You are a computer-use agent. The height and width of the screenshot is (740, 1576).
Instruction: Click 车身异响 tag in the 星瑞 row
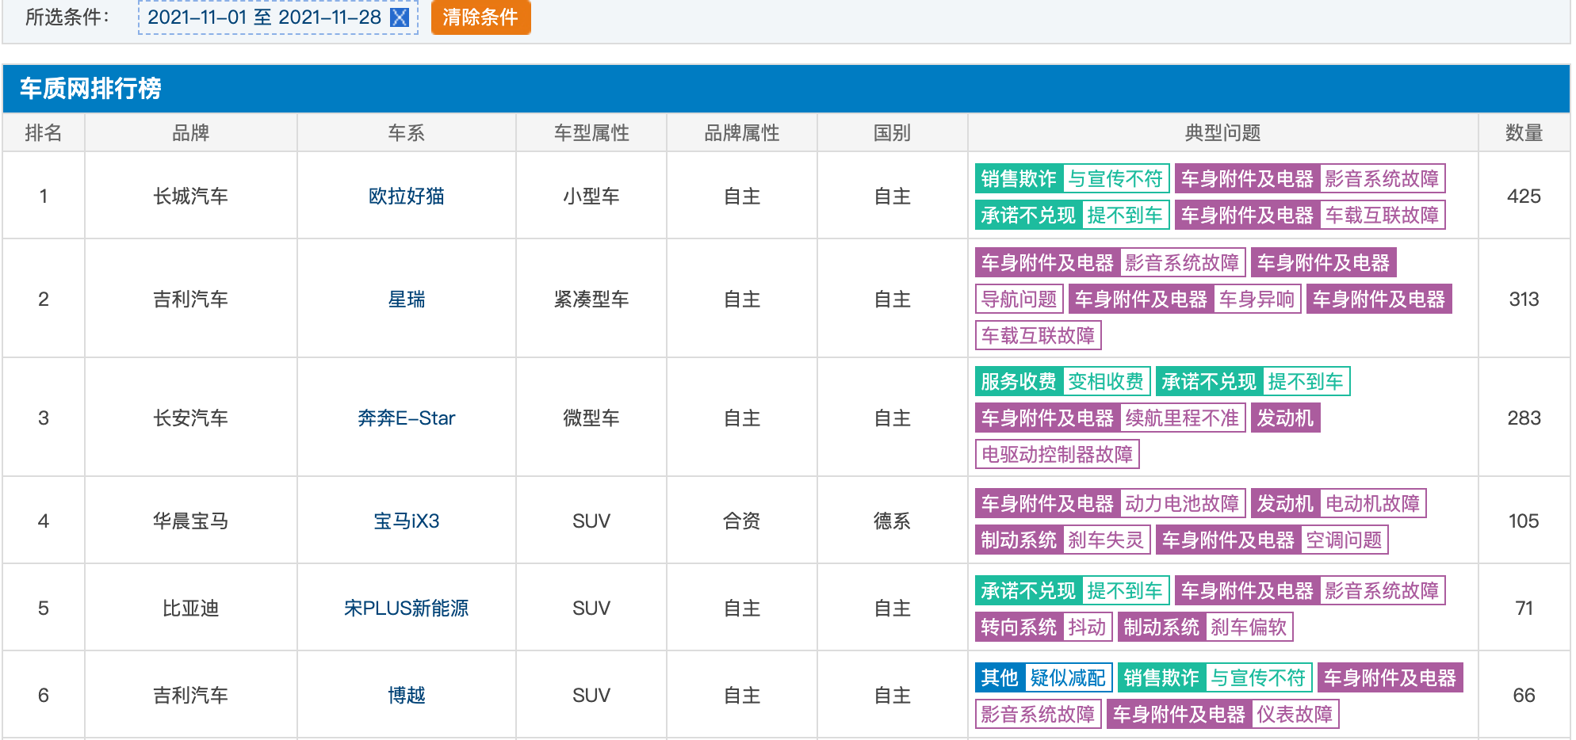pyautogui.click(x=1257, y=299)
